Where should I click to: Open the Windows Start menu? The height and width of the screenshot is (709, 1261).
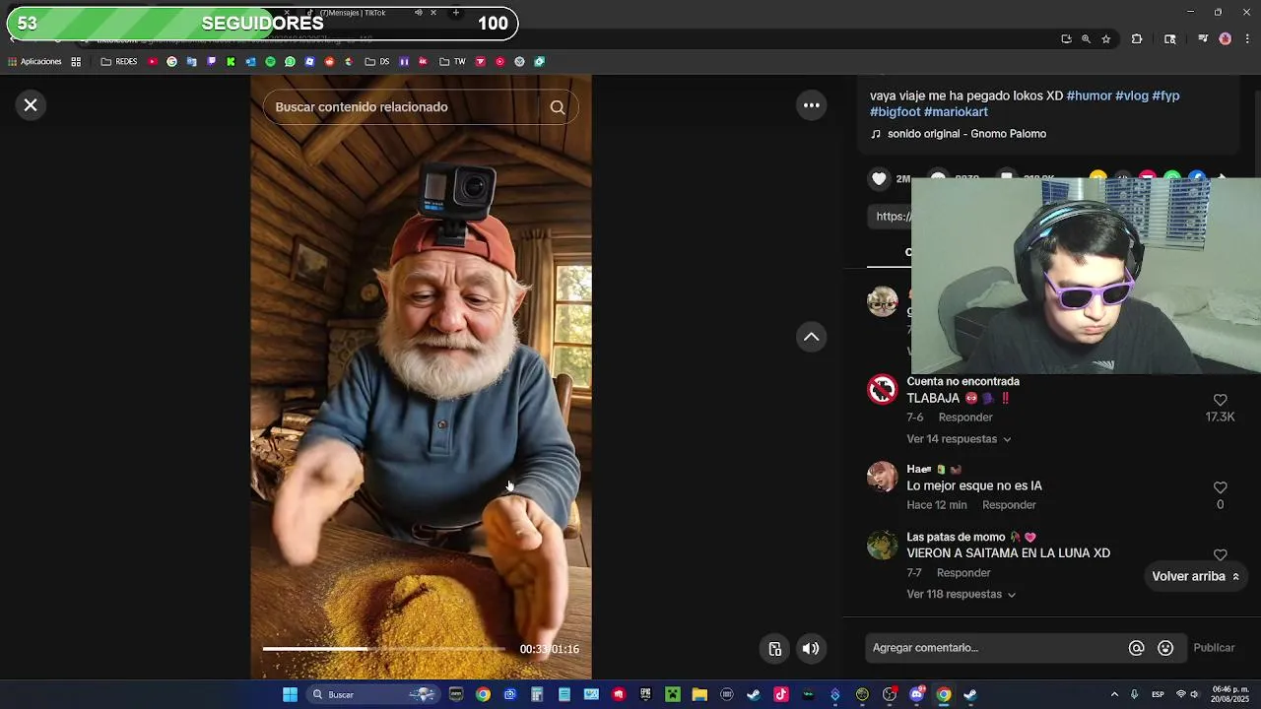tap(290, 695)
